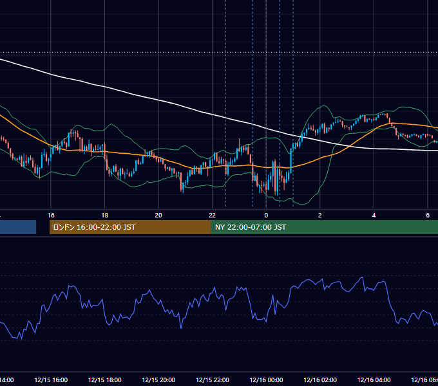Click the '12/15 16:00' time label
The image size is (438, 386).
click(x=51, y=380)
